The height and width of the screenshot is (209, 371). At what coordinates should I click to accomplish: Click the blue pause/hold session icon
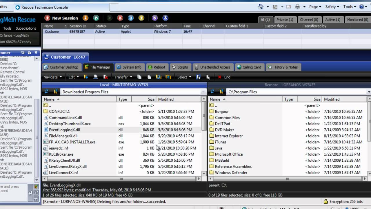pos(131,18)
